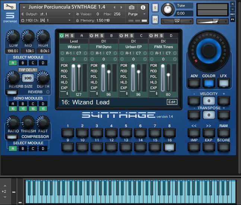Viewport: 241px width, 205px height.
Task: Toggle EXP on layer D
Action: pos(154,88)
